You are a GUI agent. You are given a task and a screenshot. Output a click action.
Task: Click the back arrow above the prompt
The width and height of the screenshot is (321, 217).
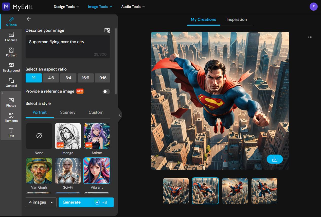tap(28, 19)
